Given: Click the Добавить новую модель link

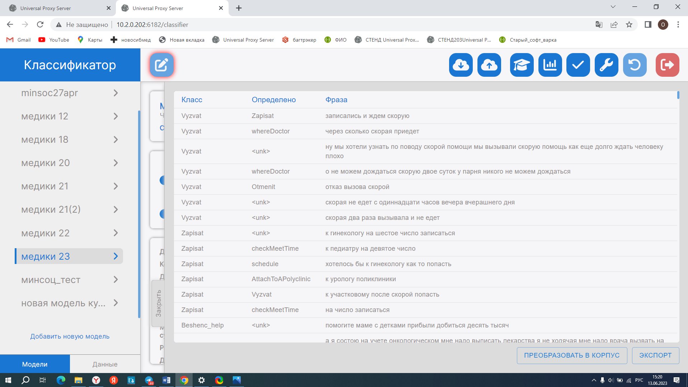Looking at the screenshot, I should 70,336.
